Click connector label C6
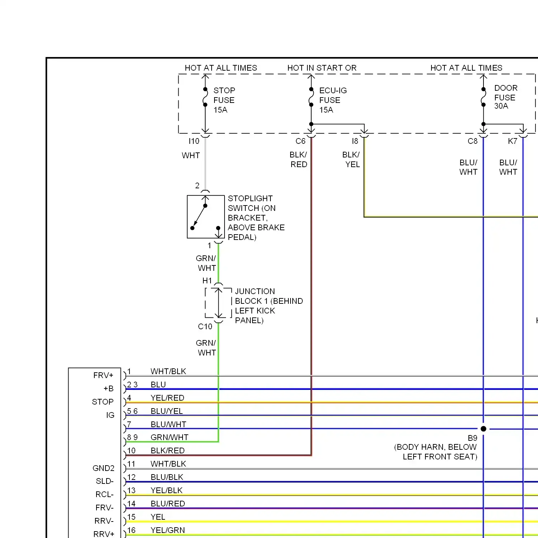This screenshot has height=538, width=538. pyautogui.click(x=300, y=141)
